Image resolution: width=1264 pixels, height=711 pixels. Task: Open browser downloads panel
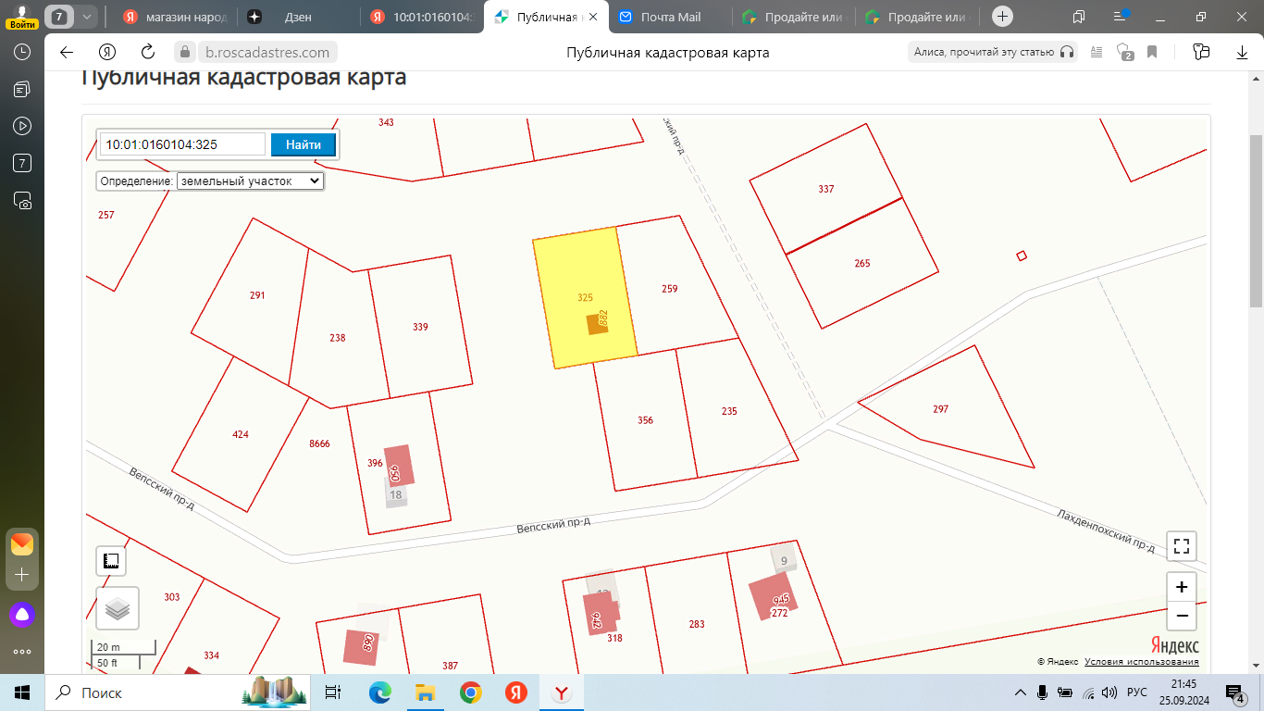point(1242,53)
